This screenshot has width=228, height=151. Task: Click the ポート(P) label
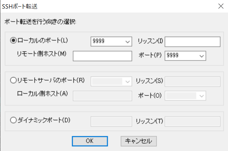click(150, 55)
